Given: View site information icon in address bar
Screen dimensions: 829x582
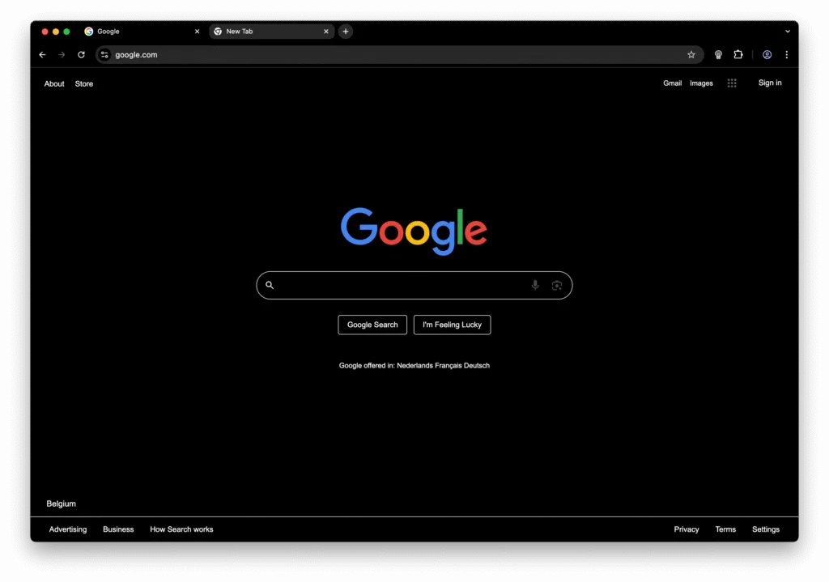Looking at the screenshot, I should (104, 55).
